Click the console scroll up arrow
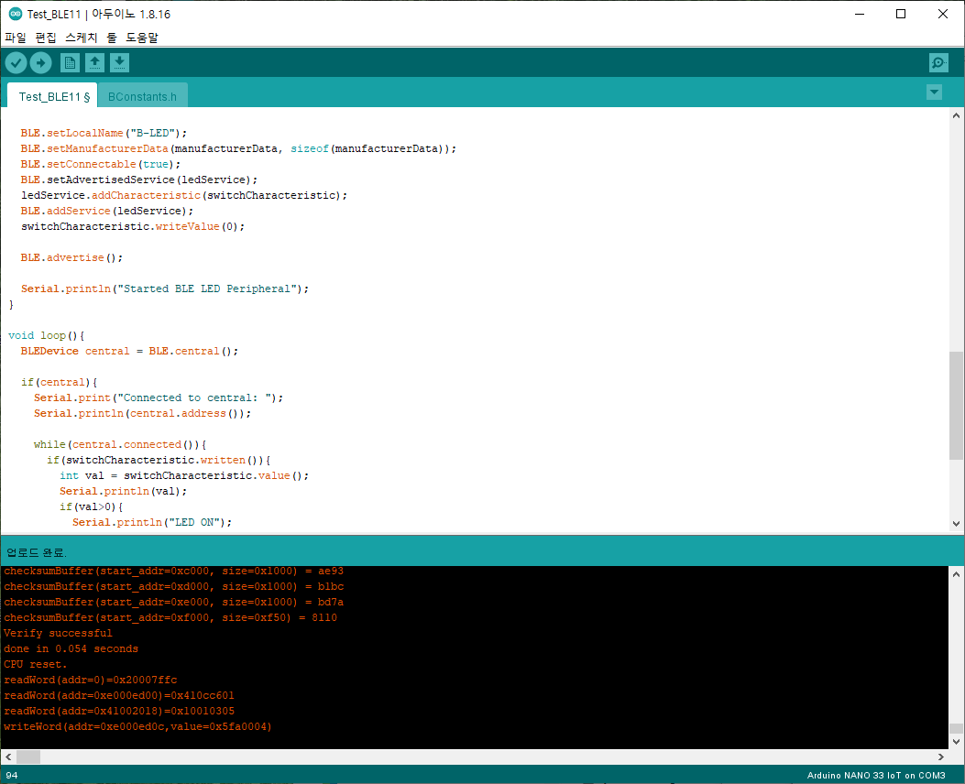The height and width of the screenshot is (784, 965). [x=956, y=574]
